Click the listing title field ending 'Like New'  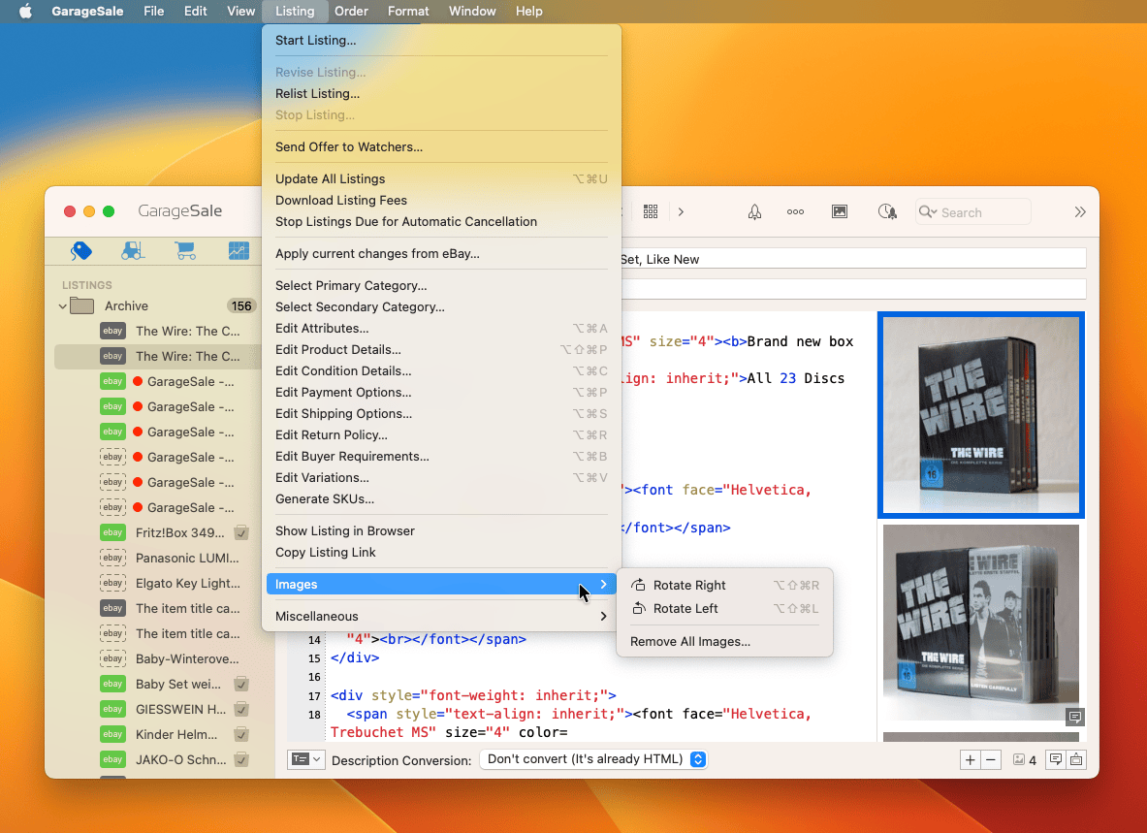pos(853,259)
